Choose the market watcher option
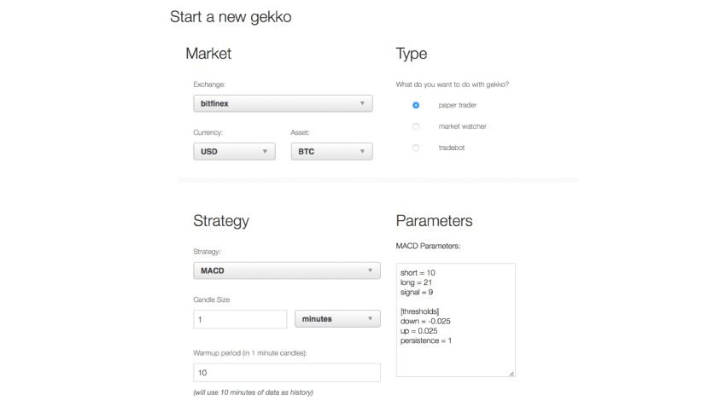 coord(416,126)
